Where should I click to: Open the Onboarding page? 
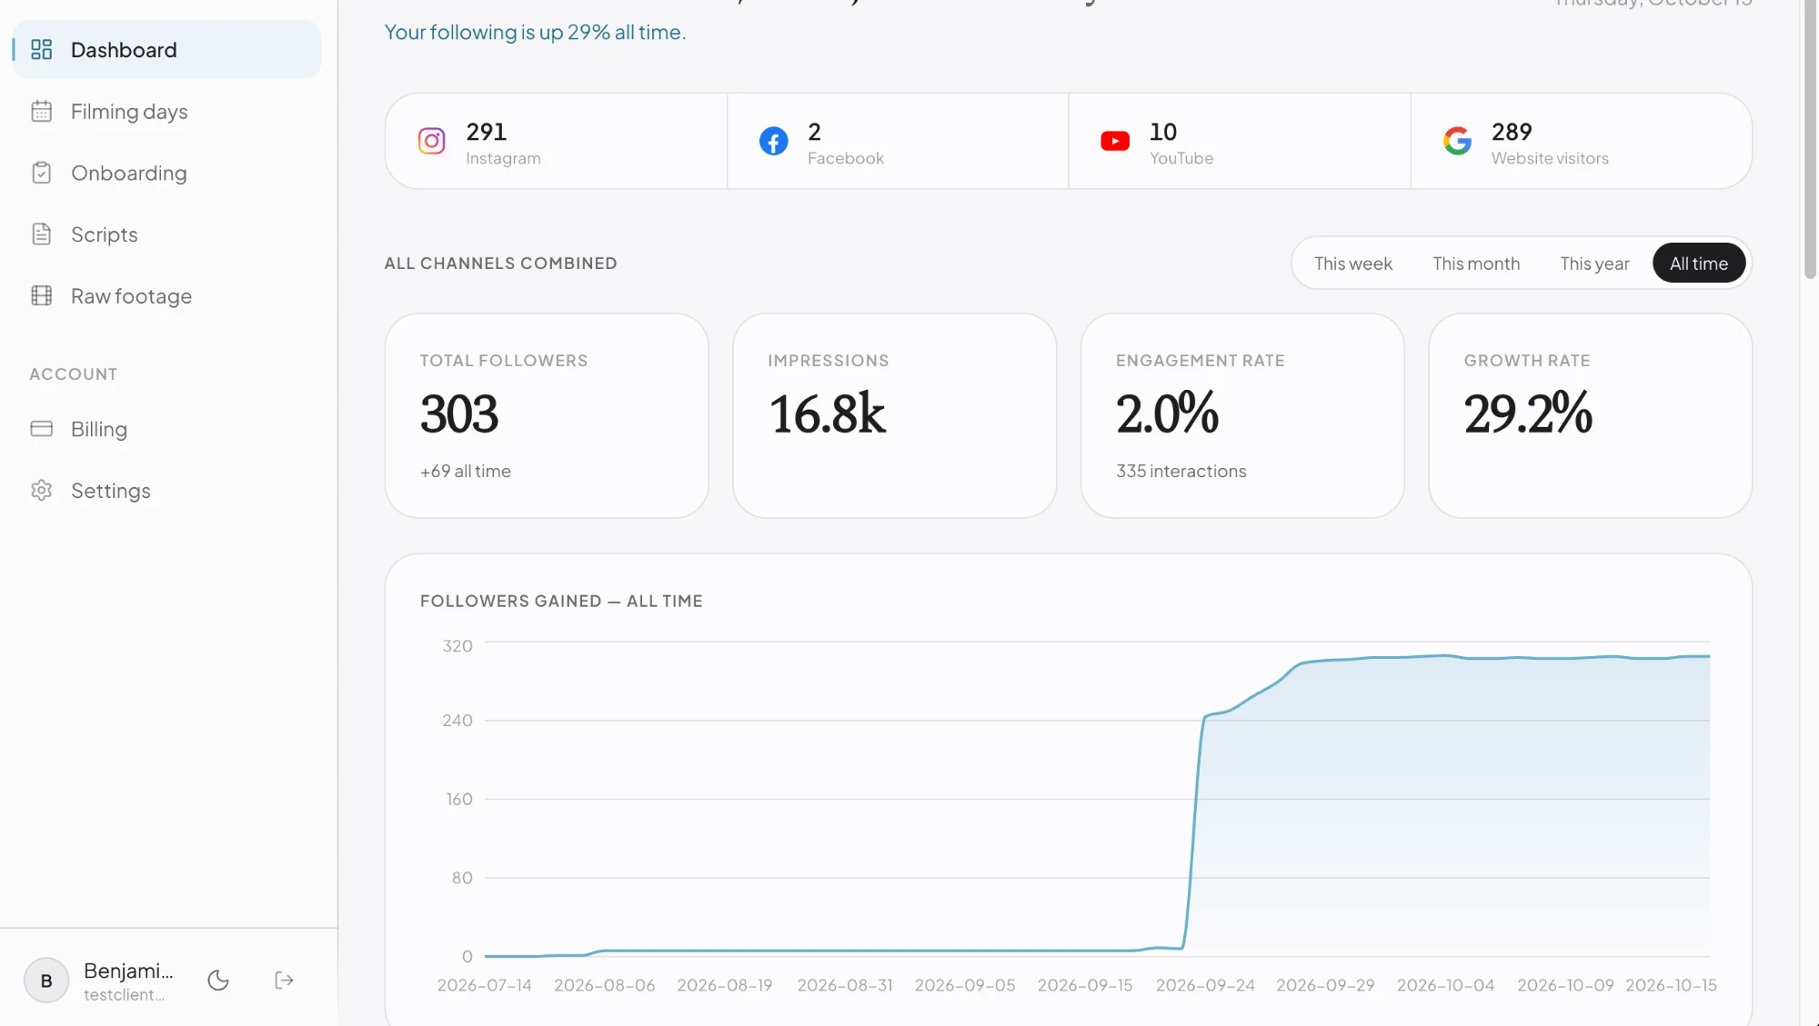167,173
